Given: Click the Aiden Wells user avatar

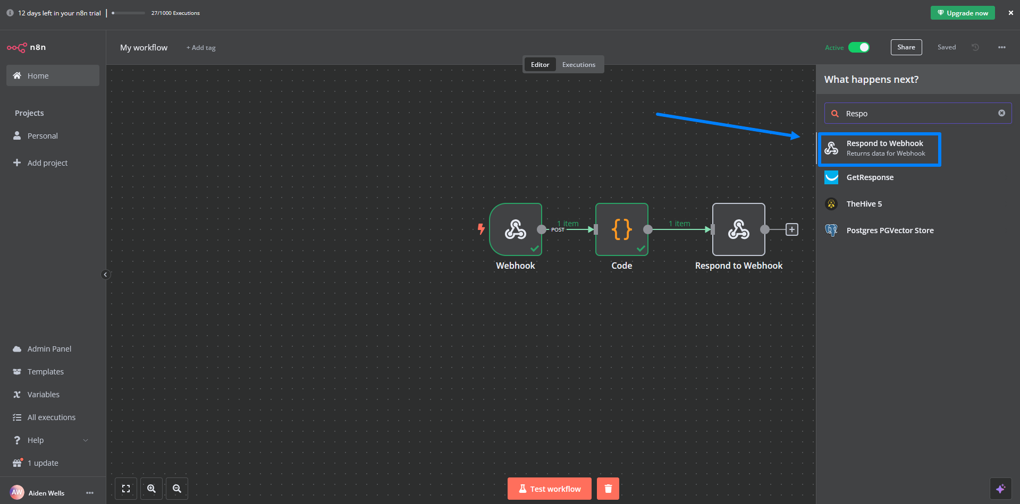Looking at the screenshot, I should point(17,492).
